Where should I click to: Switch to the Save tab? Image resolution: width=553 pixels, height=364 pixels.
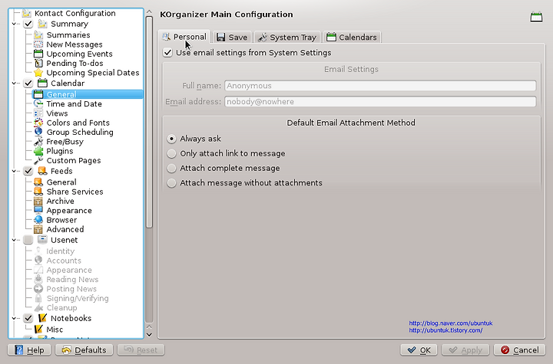pos(232,38)
